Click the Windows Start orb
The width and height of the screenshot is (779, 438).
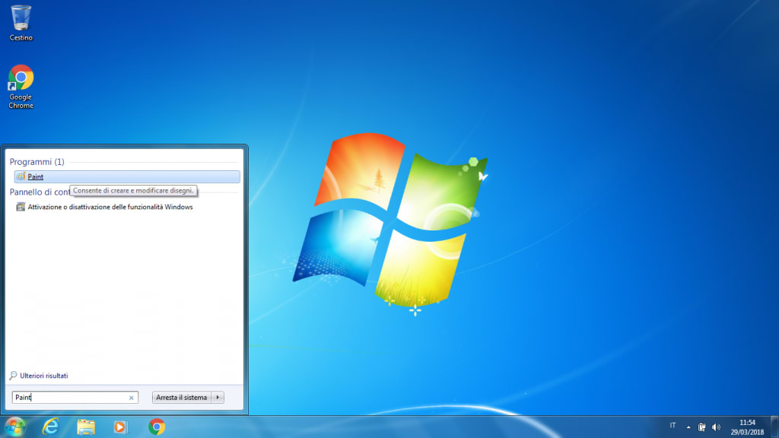(15, 427)
